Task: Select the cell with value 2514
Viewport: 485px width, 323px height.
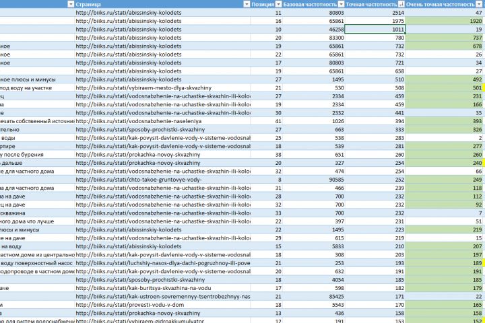Action: [375, 13]
